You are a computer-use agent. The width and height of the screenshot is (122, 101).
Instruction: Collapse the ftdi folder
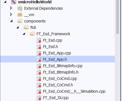point(18,27)
